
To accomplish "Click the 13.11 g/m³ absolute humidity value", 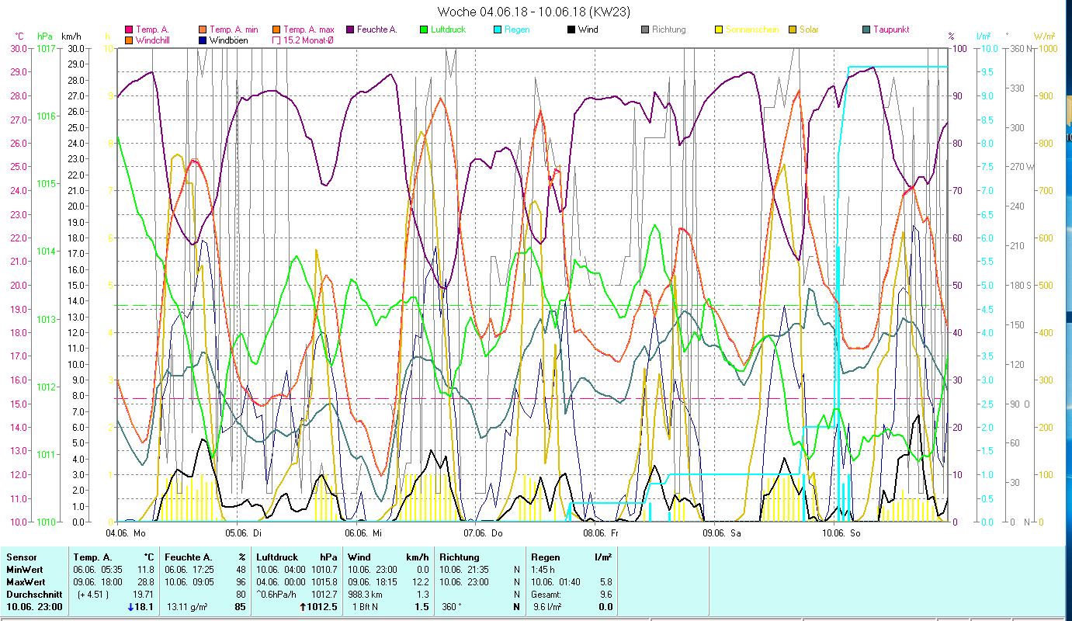I will 189,607.
